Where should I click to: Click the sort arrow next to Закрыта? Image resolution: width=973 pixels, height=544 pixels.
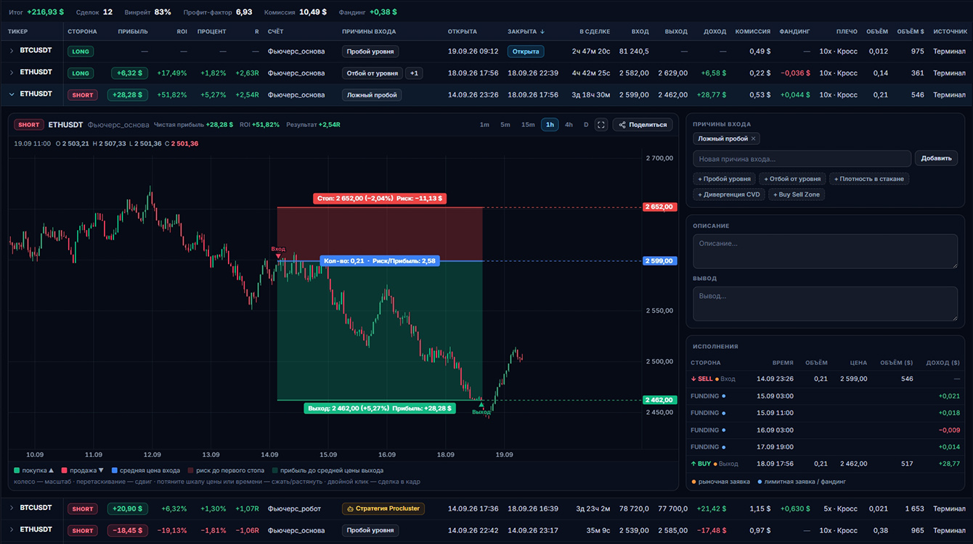tap(542, 32)
